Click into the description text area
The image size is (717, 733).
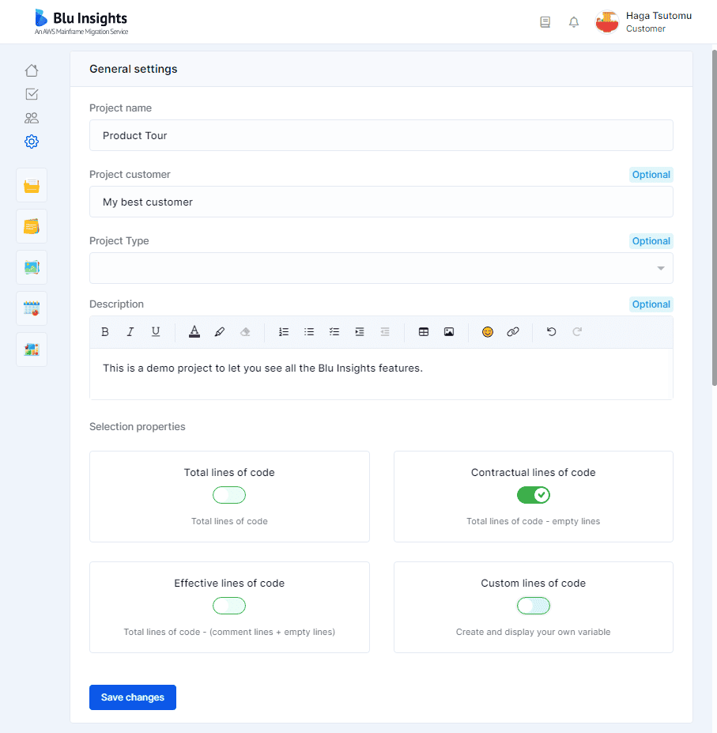pyautogui.click(x=381, y=374)
